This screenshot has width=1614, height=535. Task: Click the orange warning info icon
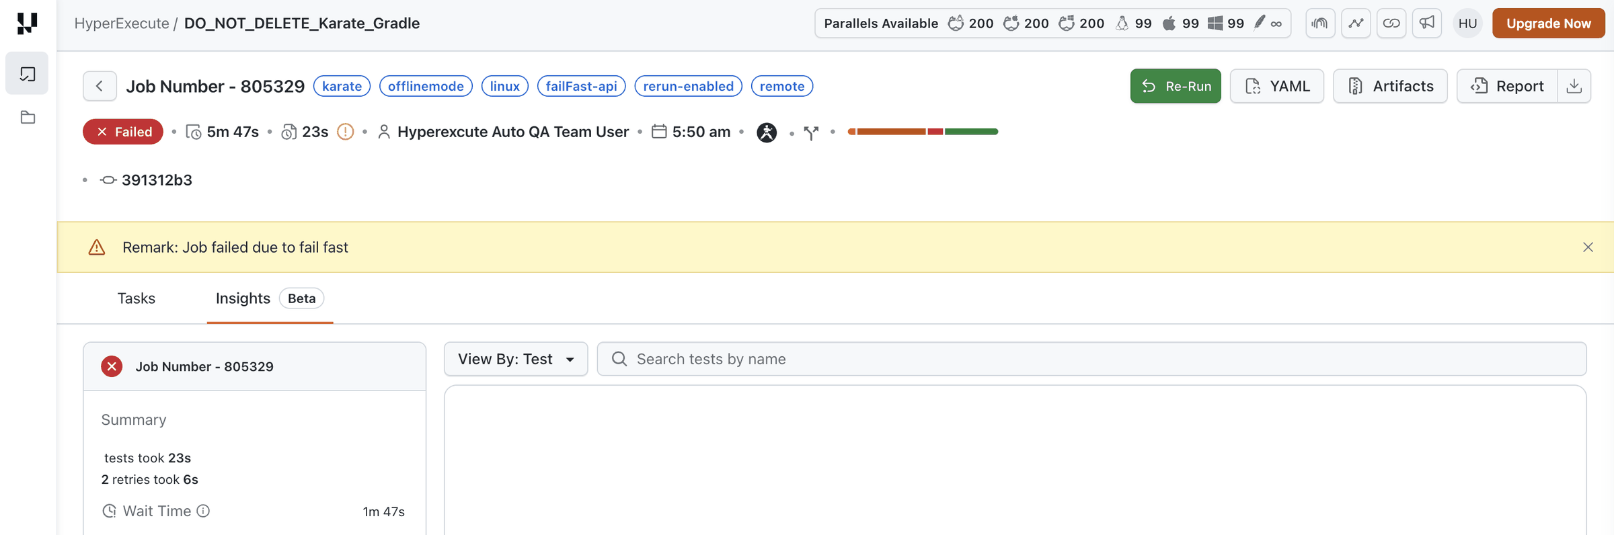click(346, 132)
